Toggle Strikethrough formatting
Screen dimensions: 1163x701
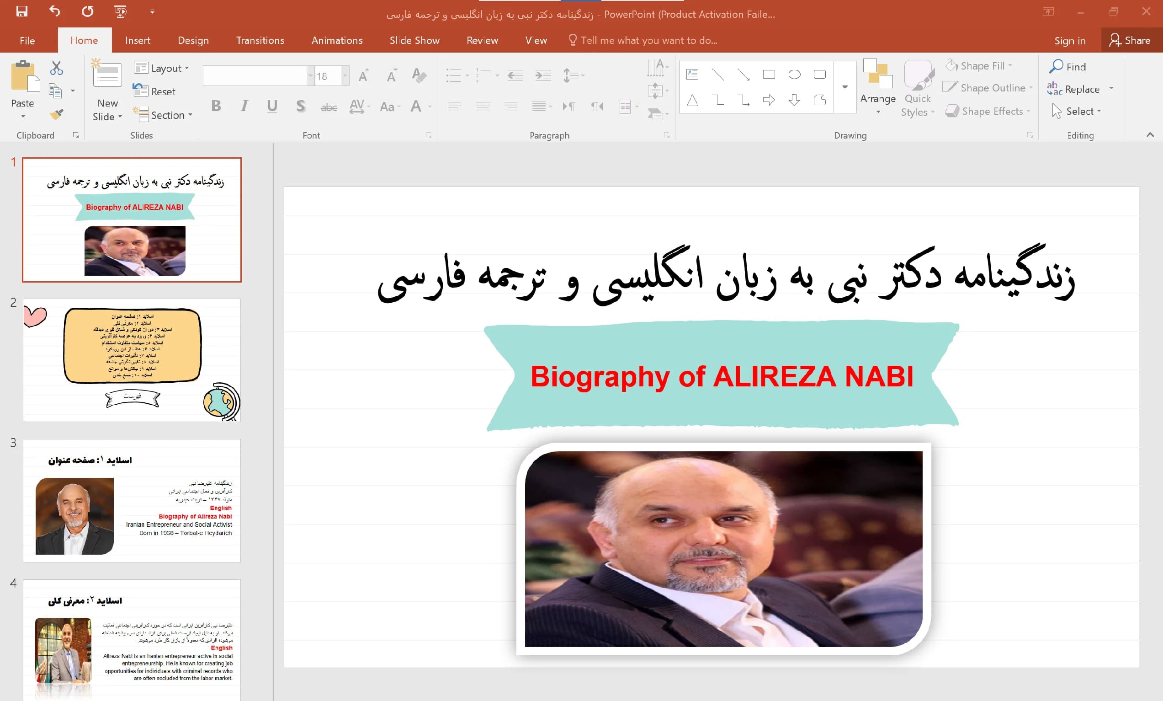tap(329, 107)
